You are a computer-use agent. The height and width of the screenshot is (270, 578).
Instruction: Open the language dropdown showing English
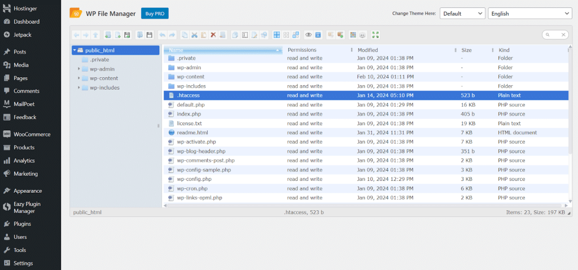530,14
